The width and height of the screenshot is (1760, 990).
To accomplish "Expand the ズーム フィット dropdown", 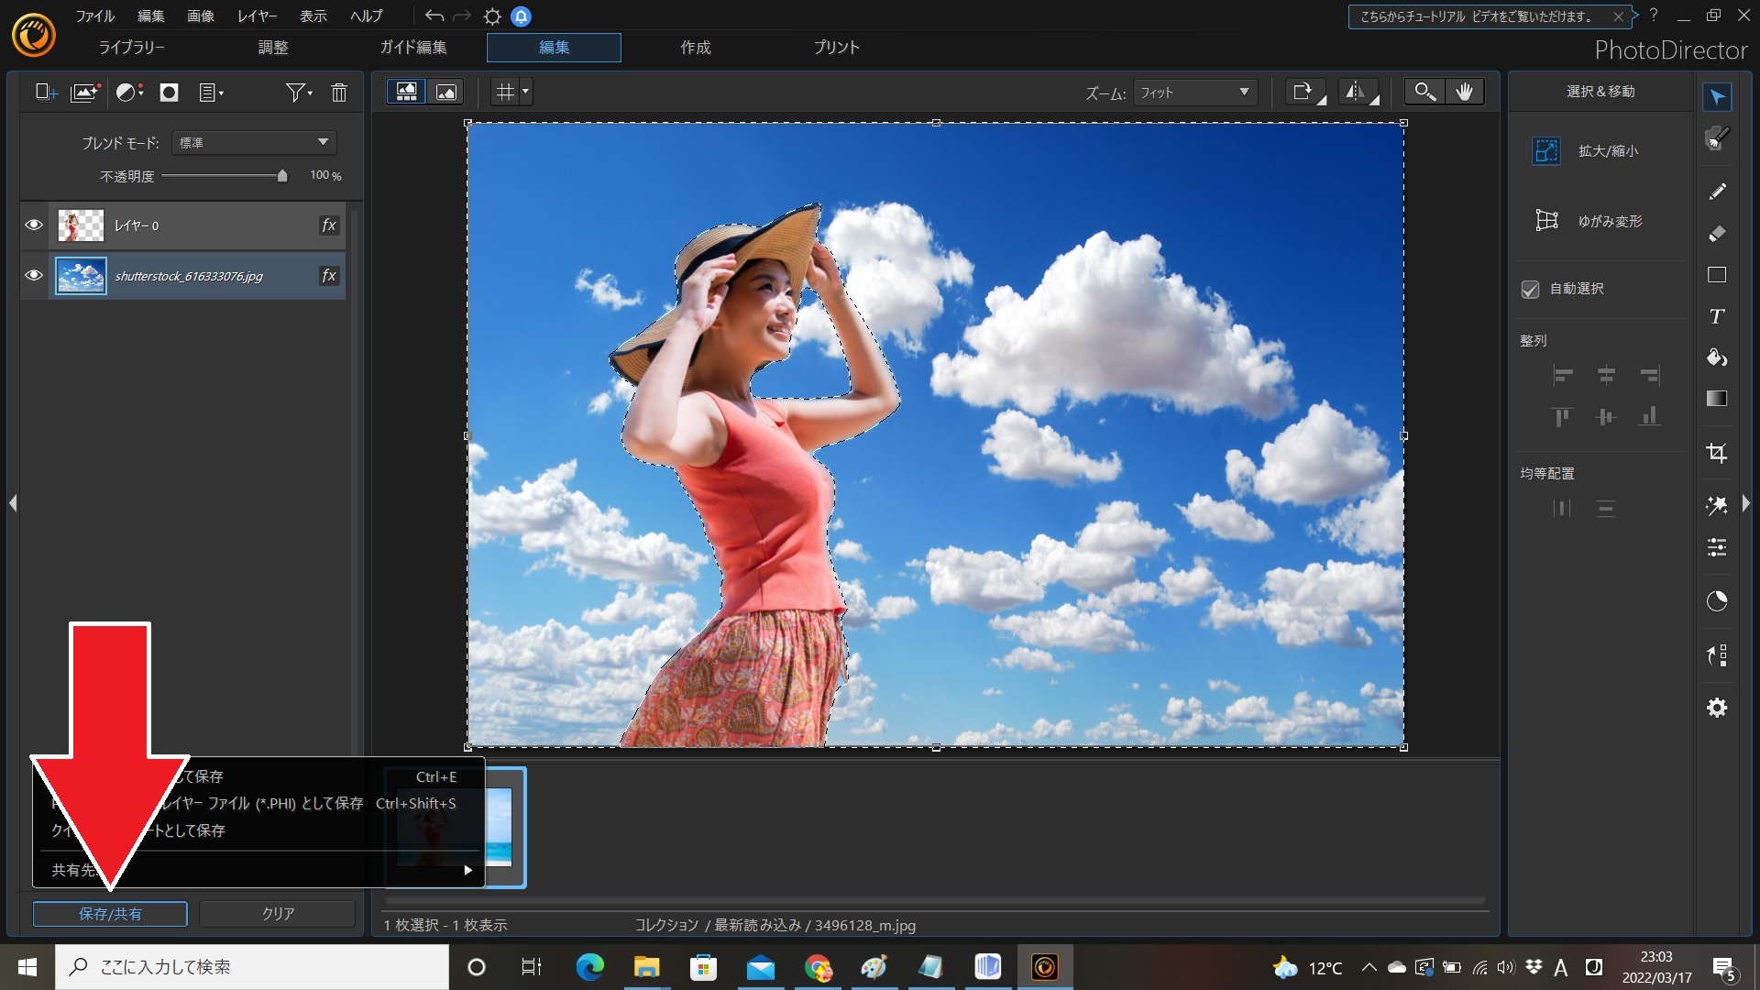I will click(x=1194, y=93).
